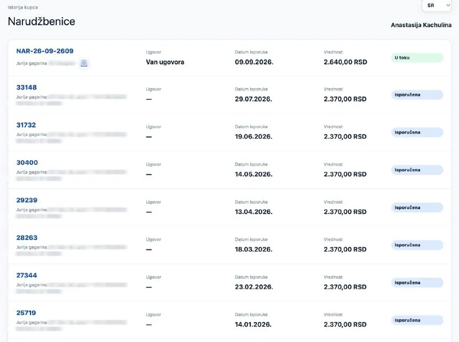
Task: Click the user name Anastasija Kachulina
Action: pyautogui.click(x=421, y=25)
